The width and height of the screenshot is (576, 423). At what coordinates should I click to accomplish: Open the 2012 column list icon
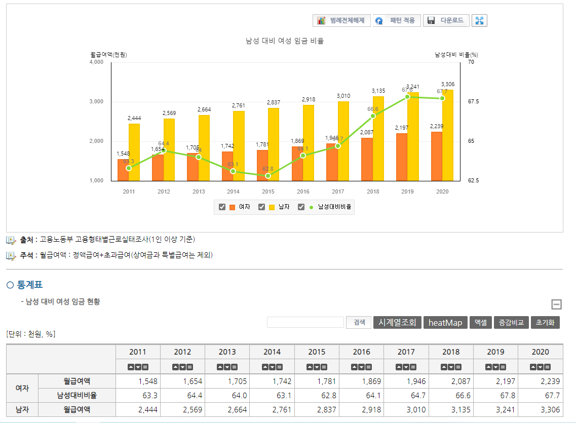point(190,367)
